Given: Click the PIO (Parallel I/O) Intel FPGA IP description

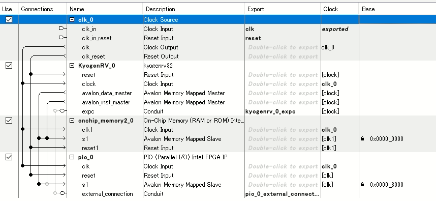Looking at the screenshot, I should pyautogui.click(x=185, y=157).
